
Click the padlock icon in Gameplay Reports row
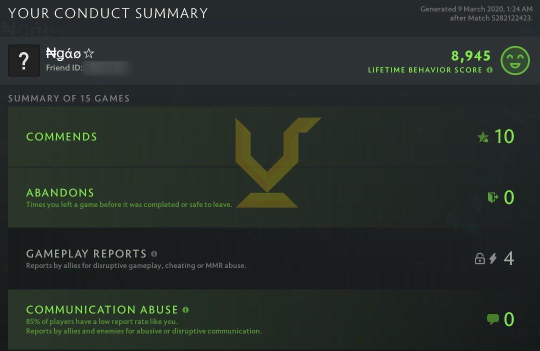(x=479, y=259)
